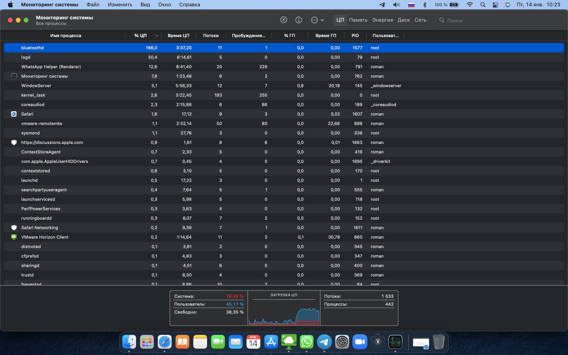Select the vmware-remotemks process name
The height and width of the screenshot is (355, 568).
click(x=42, y=123)
